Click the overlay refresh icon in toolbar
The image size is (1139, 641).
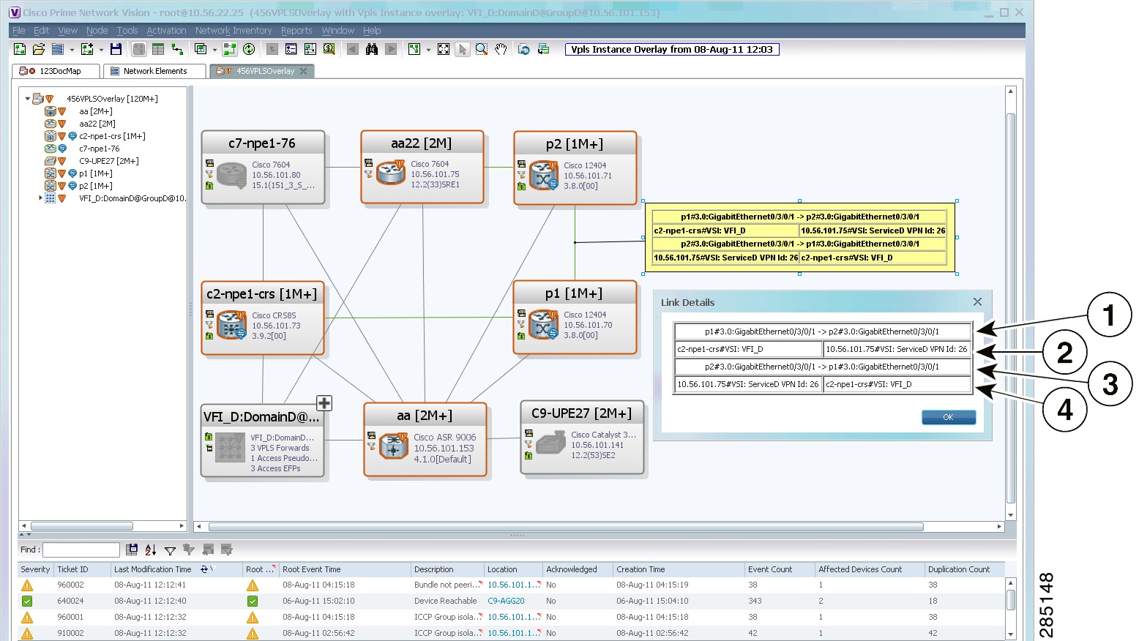(x=524, y=49)
